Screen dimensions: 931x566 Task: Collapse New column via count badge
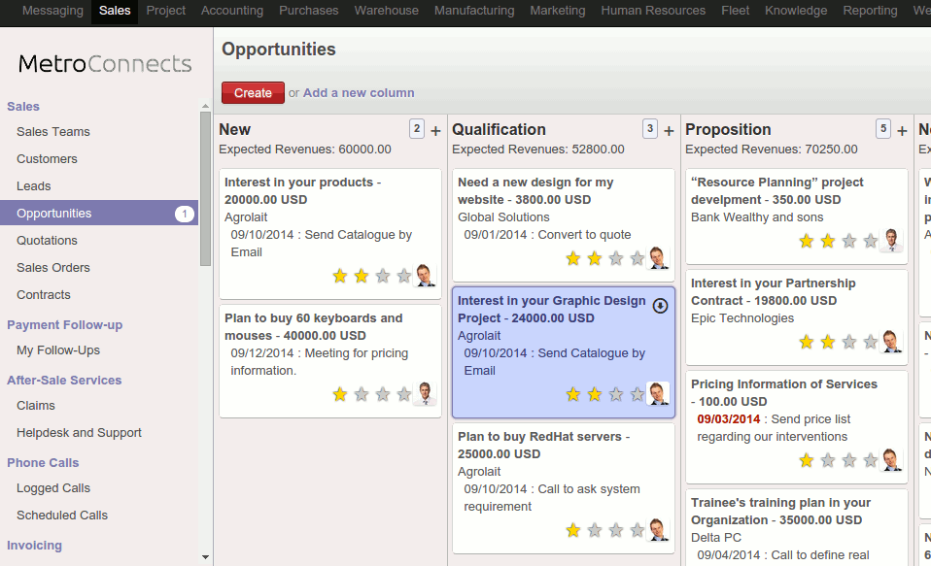[x=417, y=129]
